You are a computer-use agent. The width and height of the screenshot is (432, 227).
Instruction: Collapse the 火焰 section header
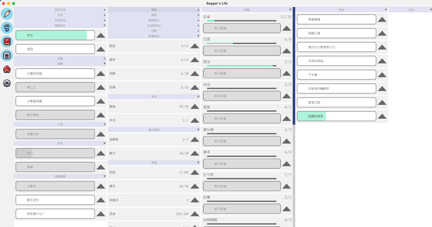[x=60, y=125]
